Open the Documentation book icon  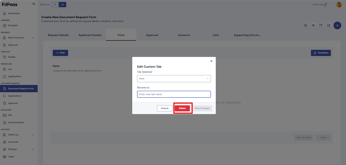4,122
